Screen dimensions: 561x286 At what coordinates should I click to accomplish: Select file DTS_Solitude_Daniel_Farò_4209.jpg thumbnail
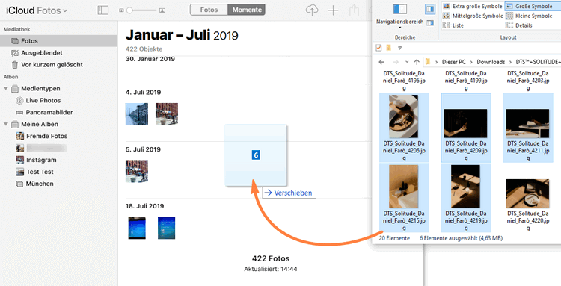(465, 123)
